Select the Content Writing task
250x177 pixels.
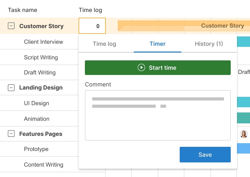43,165
